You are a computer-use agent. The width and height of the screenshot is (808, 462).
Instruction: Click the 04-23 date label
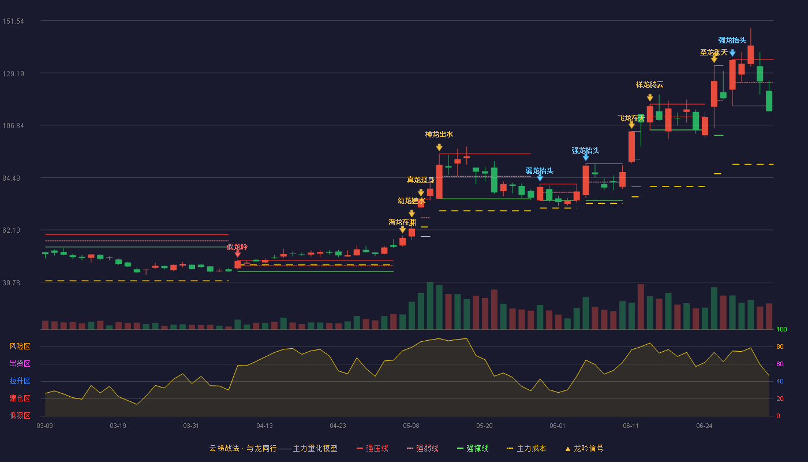pos(338,426)
